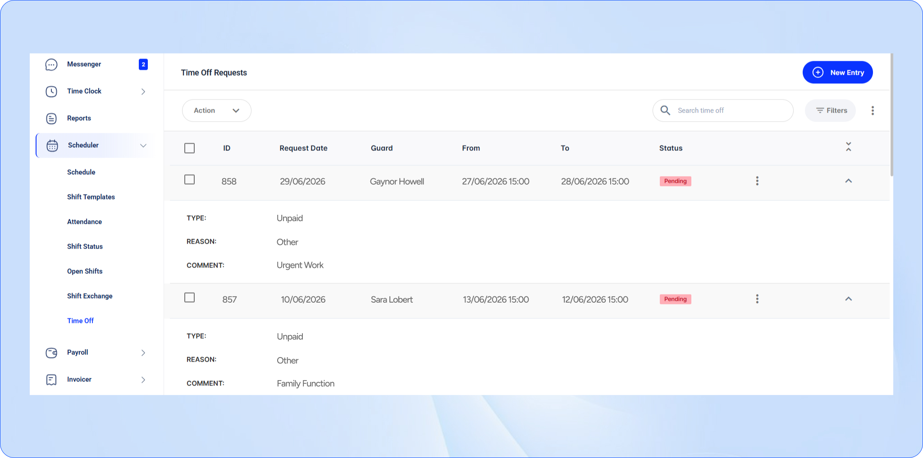Click the Time Clock clock icon
The height and width of the screenshot is (458, 923).
(51, 91)
